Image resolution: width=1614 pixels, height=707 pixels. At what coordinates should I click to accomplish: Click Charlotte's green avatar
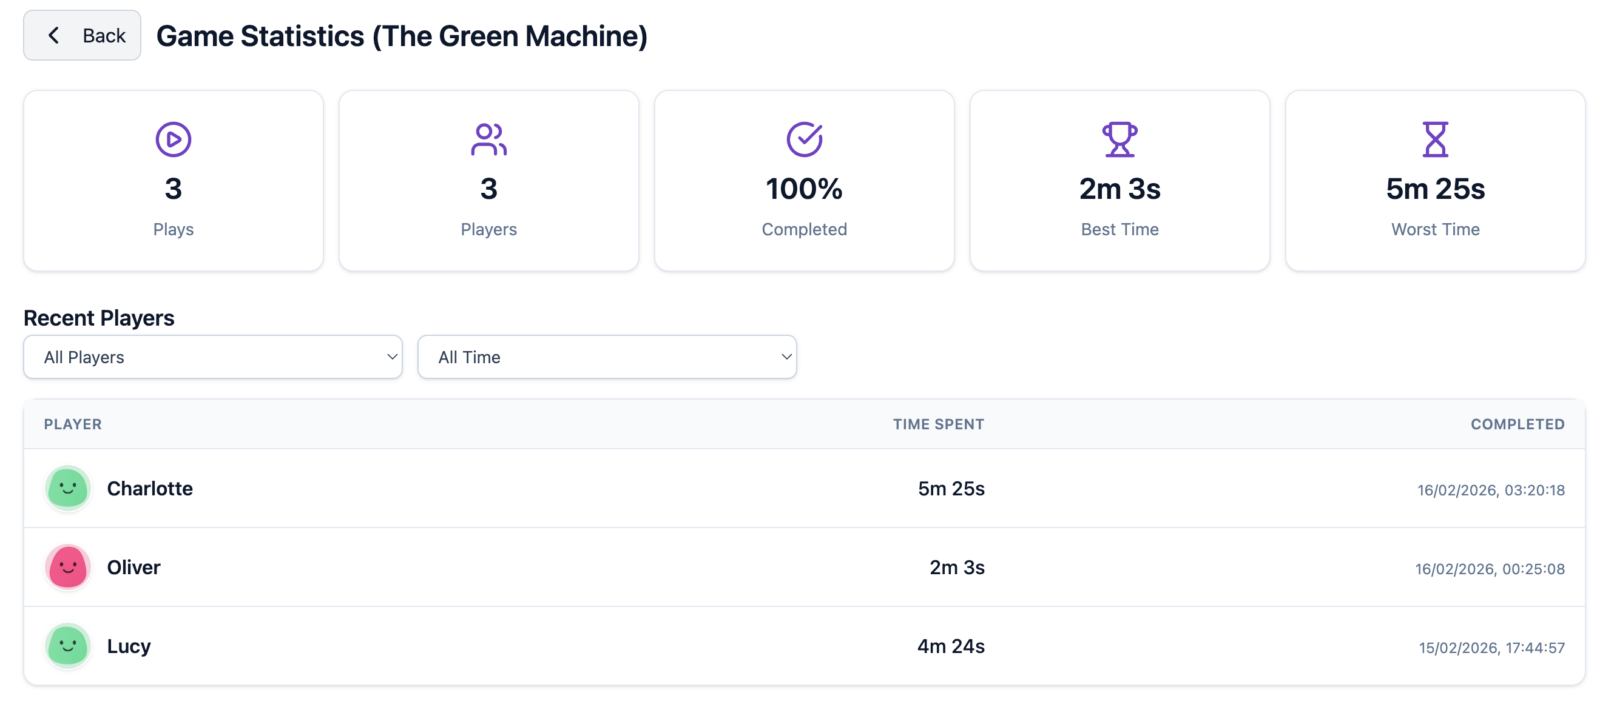click(67, 489)
